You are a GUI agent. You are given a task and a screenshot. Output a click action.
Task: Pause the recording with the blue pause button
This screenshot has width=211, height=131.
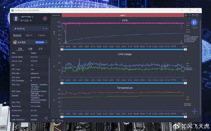(x=194, y=23)
